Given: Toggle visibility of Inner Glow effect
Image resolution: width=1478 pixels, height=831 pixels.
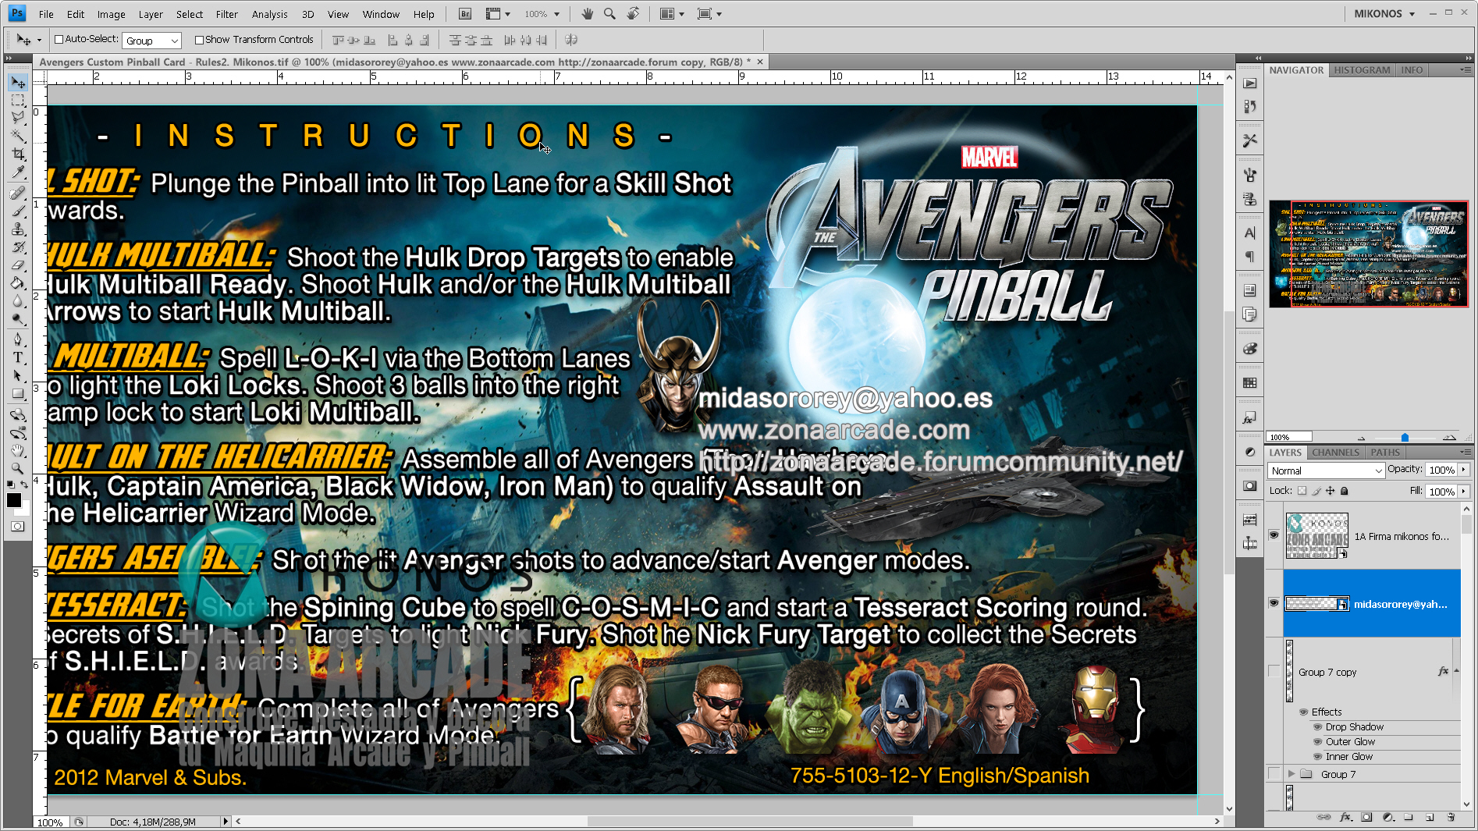Looking at the screenshot, I should [x=1318, y=756].
